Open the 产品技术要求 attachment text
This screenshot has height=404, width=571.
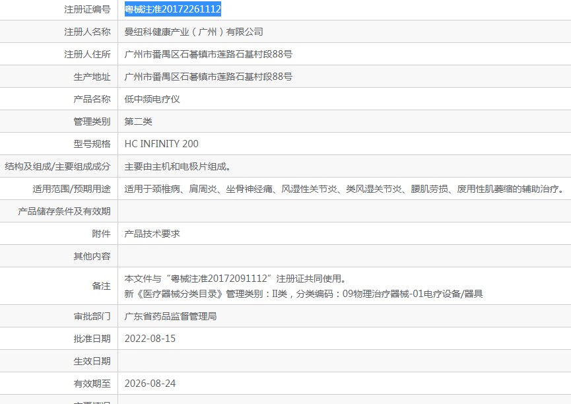(x=152, y=234)
